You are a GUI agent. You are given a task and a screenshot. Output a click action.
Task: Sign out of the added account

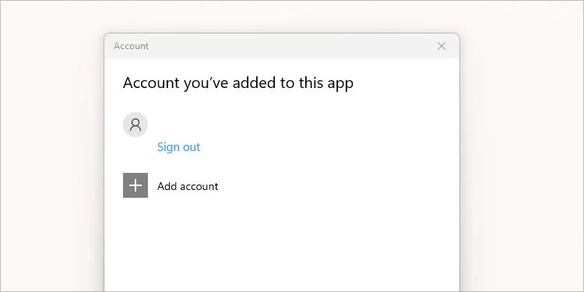point(179,146)
